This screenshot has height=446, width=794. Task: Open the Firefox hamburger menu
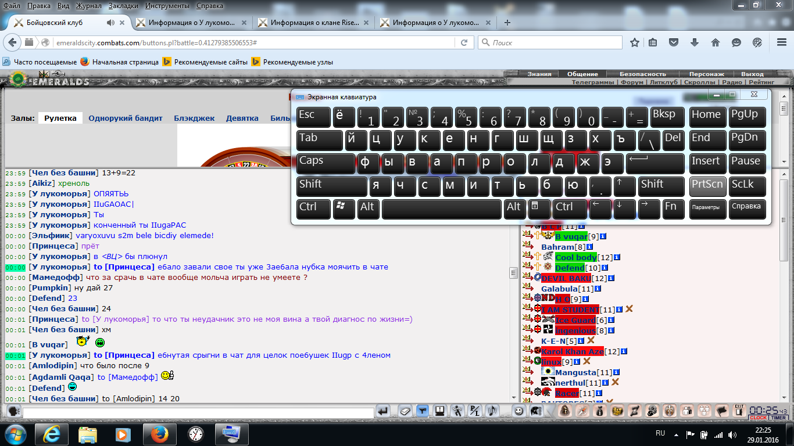pos(781,42)
